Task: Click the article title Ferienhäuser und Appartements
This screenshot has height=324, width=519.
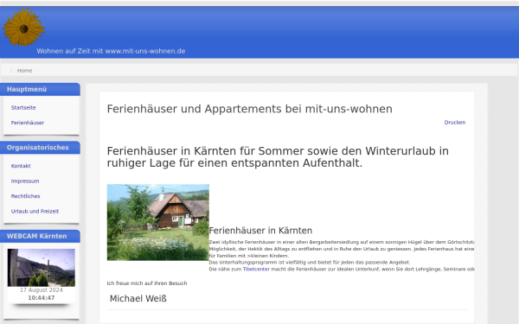Action: coord(250,109)
